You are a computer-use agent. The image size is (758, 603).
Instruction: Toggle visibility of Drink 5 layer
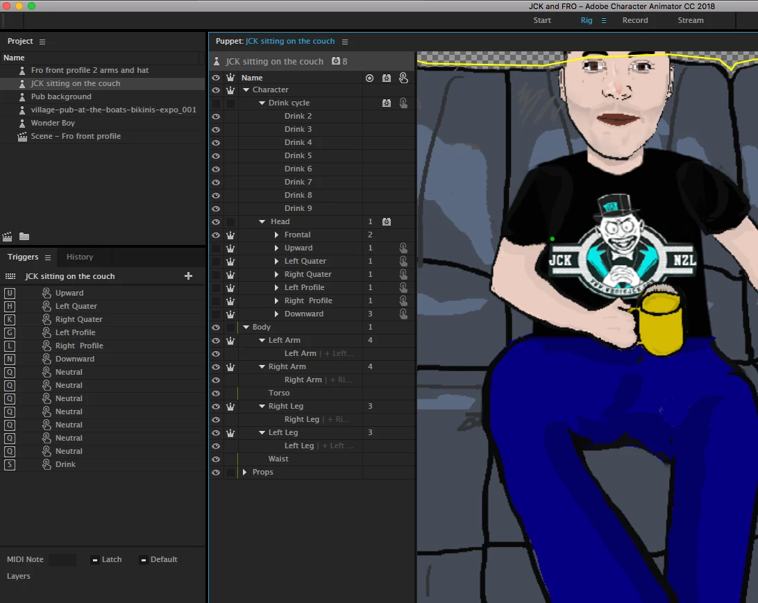click(216, 156)
